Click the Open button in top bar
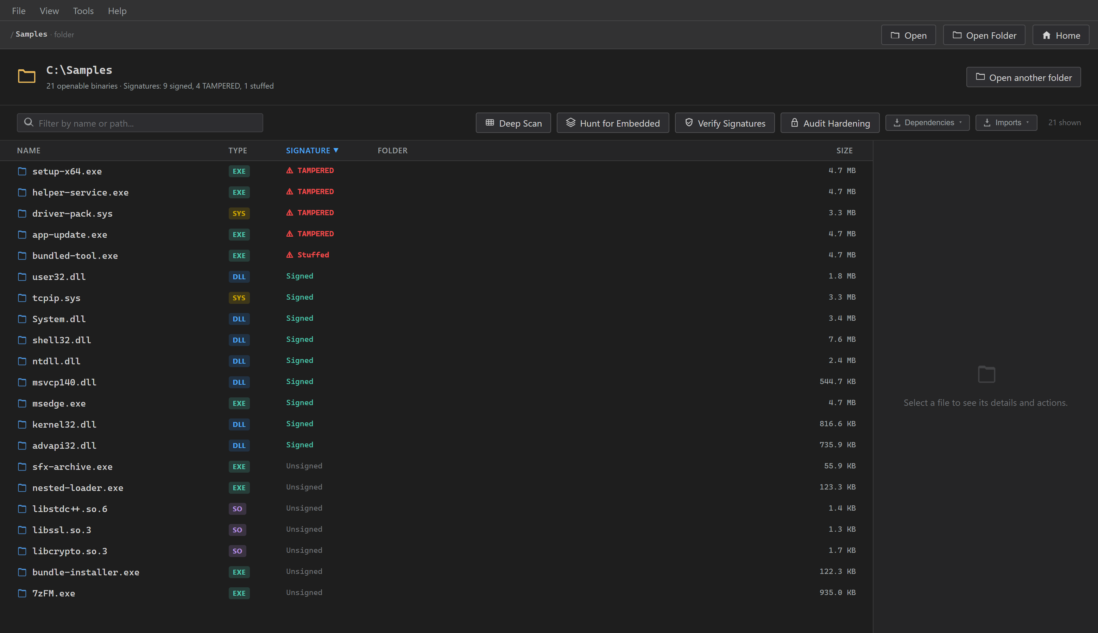The height and width of the screenshot is (633, 1098). (908, 35)
